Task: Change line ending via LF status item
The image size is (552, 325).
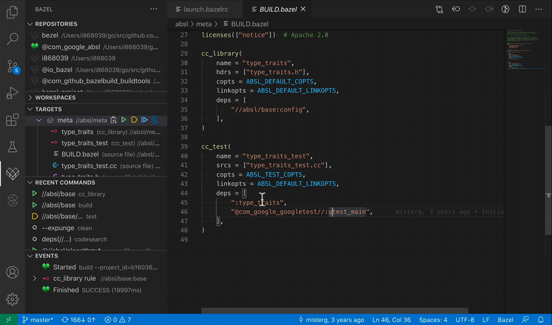Action: [486, 320]
